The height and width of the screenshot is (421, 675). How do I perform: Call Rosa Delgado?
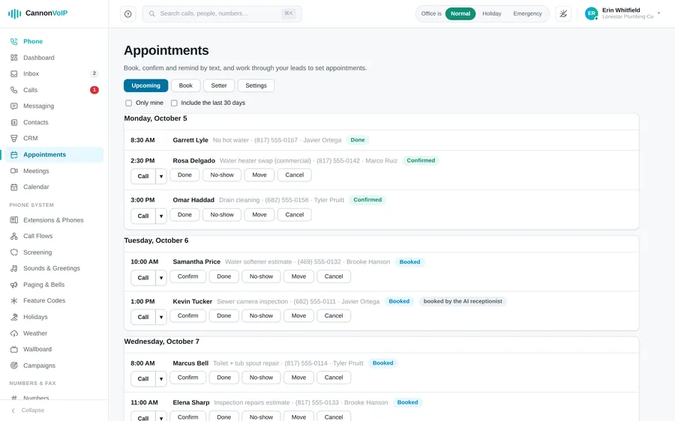(x=143, y=176)
